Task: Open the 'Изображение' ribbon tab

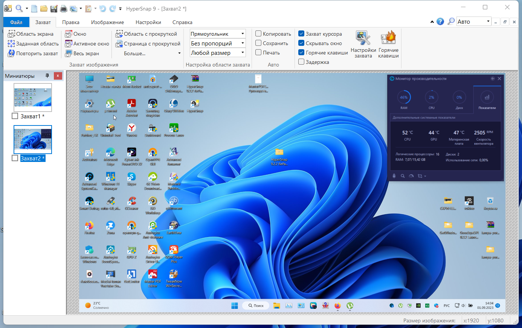Action: pos(107,22)
